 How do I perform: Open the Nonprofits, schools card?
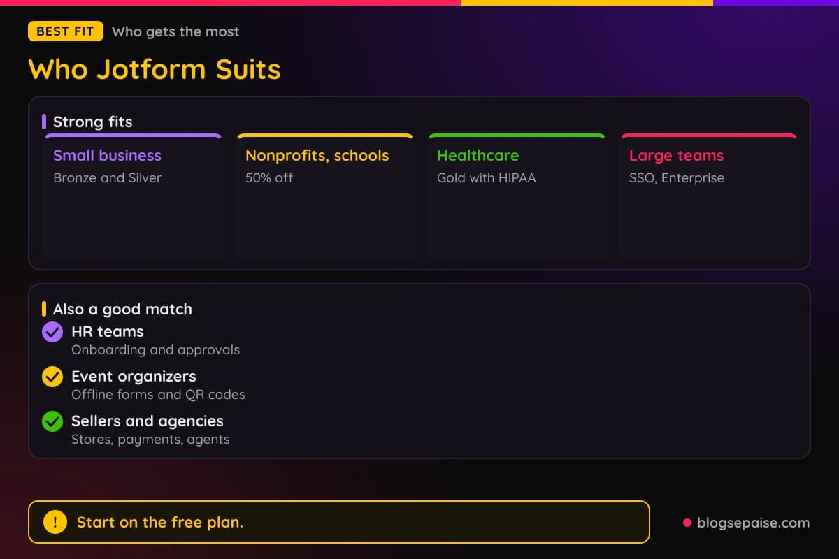coord(325,197)
